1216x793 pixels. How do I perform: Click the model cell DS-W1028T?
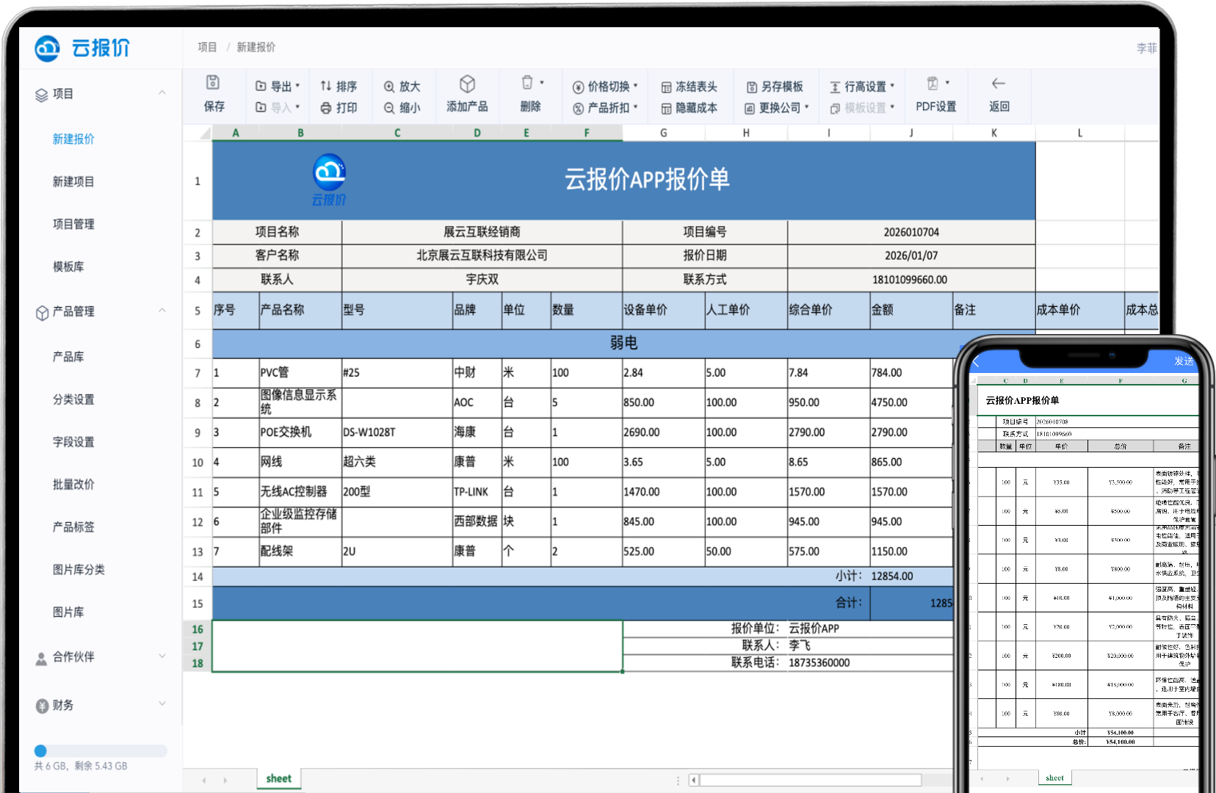[x=397, y=432]
